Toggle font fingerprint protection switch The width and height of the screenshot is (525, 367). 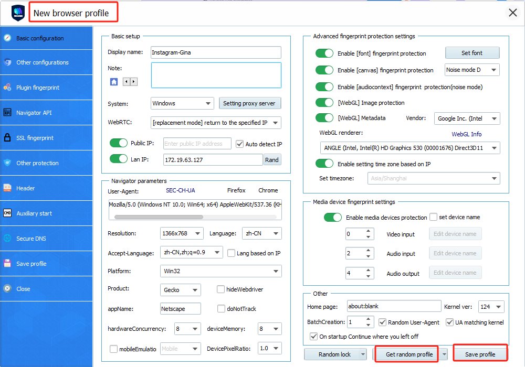pos(324,53)
